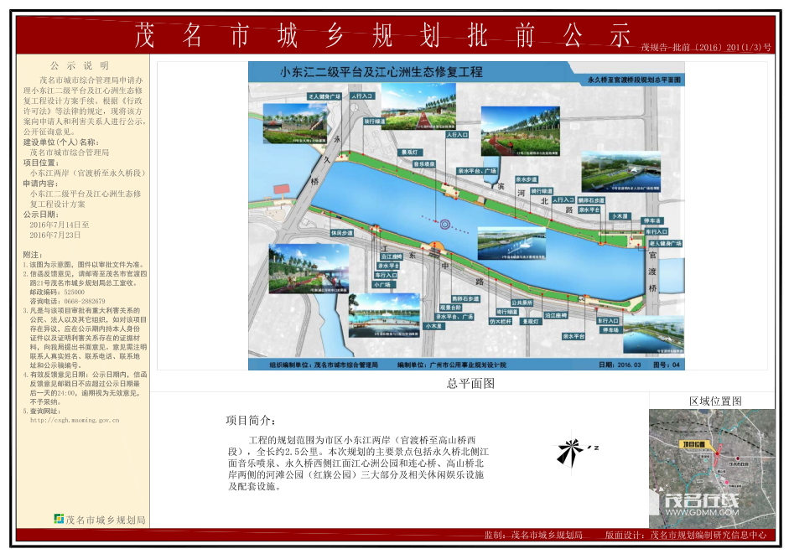
Task: Click the map date 日期: 2016.03
Action: point(620,365)
